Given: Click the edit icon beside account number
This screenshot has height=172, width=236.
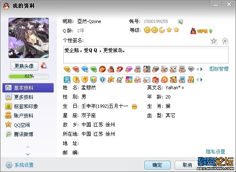Looking at the screenshot, I should [180, 22].
